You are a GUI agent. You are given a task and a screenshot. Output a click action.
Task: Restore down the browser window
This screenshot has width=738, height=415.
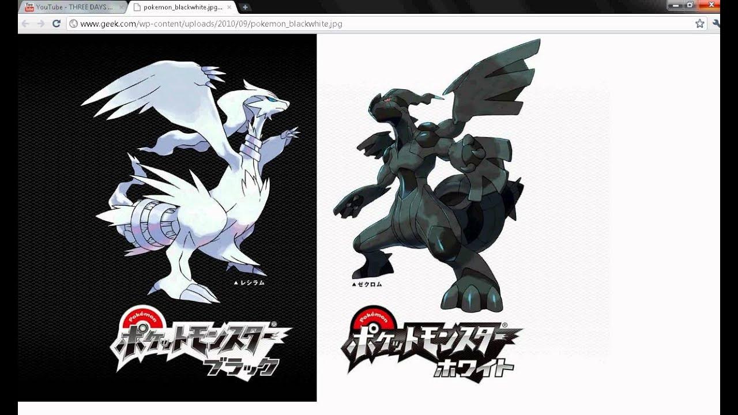(690, 5)
